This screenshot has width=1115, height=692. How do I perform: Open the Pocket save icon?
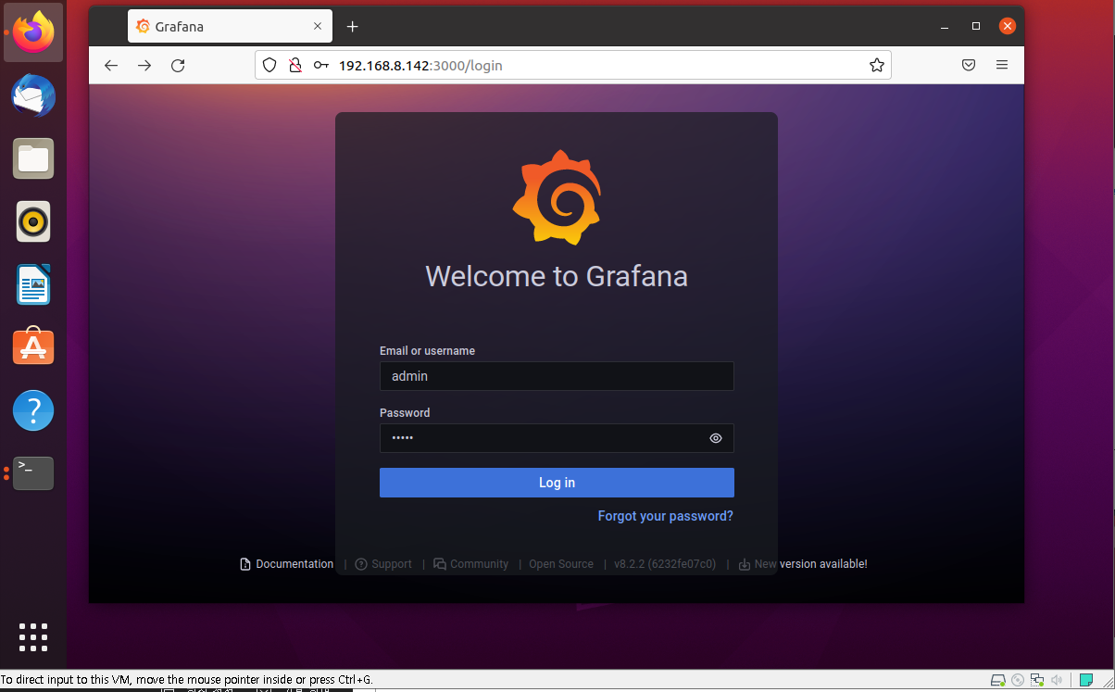click(x=969, y=65)
